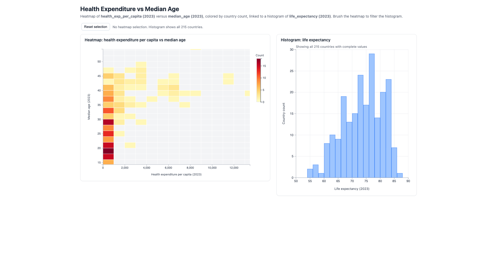Click the dark red heatmap cell at median age 29

click(108, 122)
